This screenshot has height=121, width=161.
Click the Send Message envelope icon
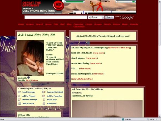tap(19, 92)
